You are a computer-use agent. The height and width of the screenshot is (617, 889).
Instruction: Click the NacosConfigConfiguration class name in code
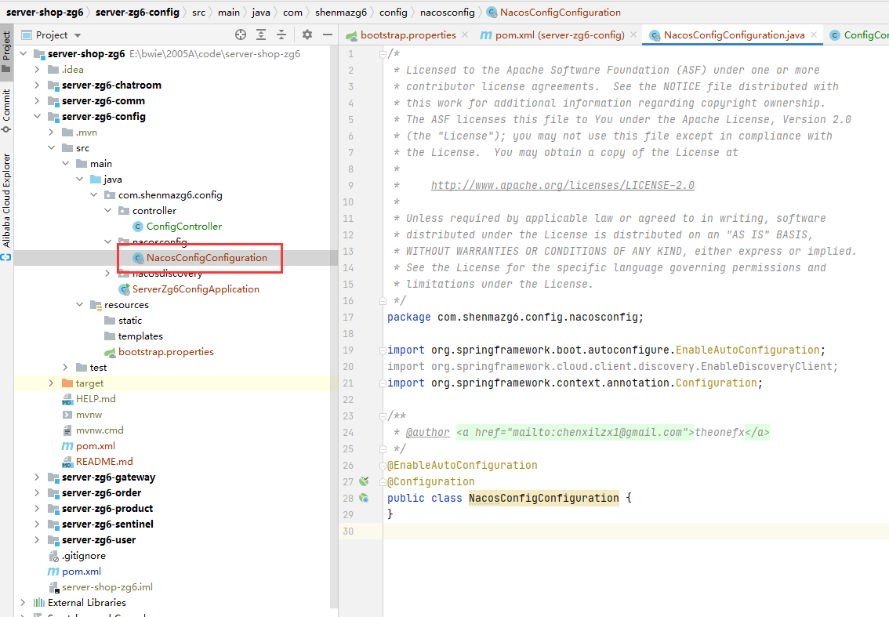[x=544, y=499]
